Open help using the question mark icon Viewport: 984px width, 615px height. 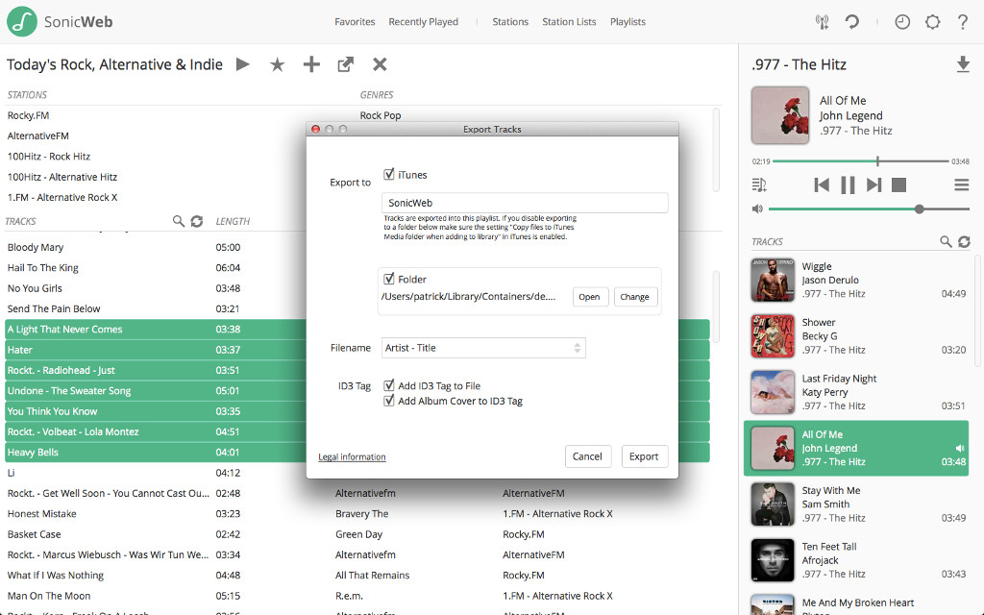[x=963, y=21]
